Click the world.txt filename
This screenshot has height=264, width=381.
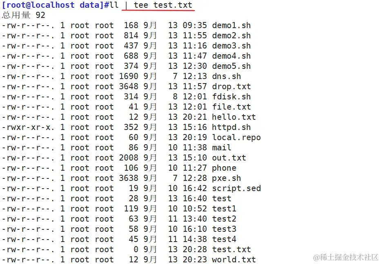234,260
